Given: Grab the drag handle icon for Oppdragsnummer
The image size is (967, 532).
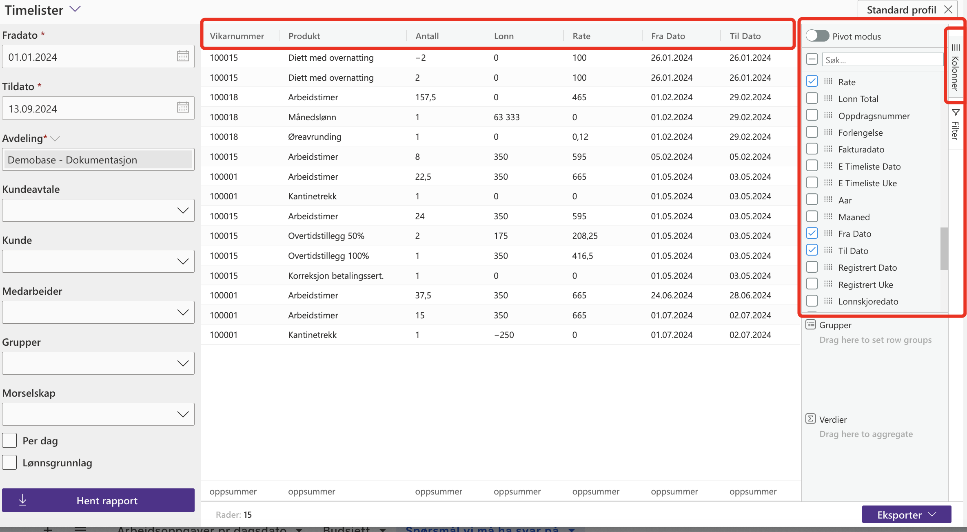Looking at the screenshot, I should point(828,115).
